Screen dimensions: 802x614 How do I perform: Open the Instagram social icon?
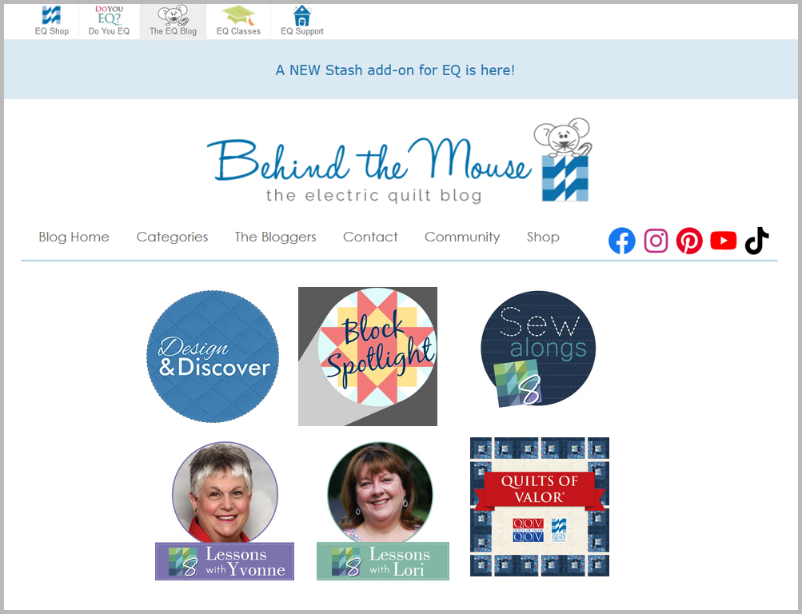[x=656, y=241]
